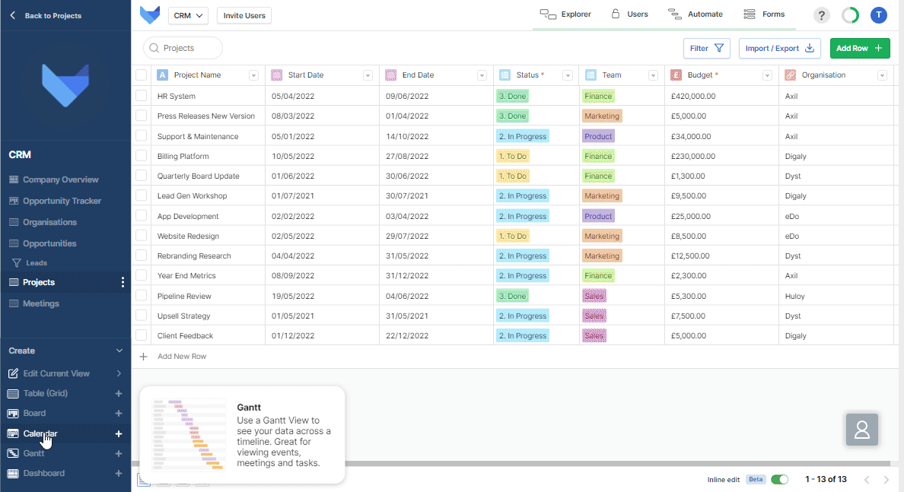Click the Add Row button
This screenshot has height=492, width=904.
[859, 48]
